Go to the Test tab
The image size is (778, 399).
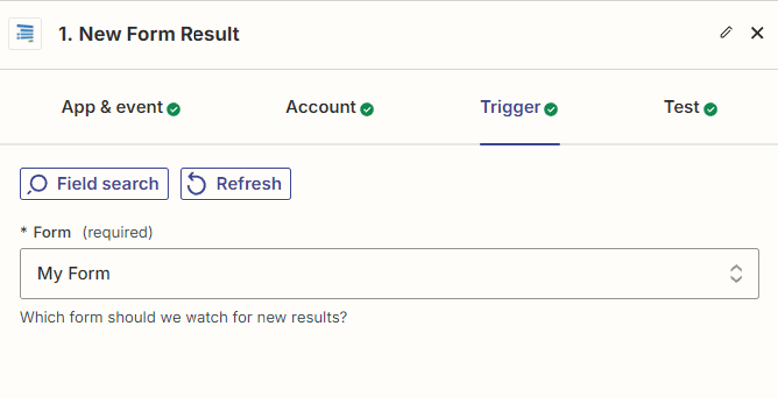point(682,107)
